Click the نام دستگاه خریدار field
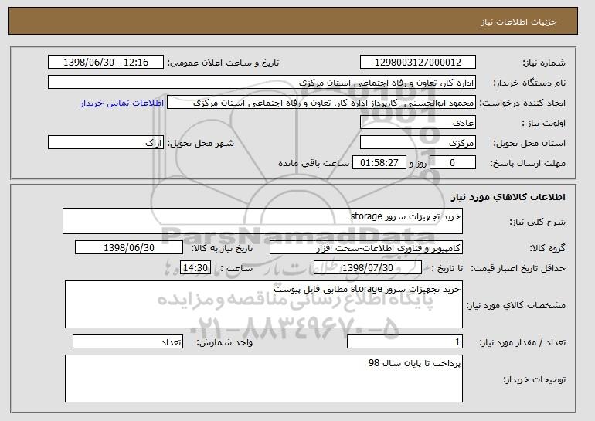This screenshot has width=595, height=421. pyautogui.click(x=262, y=83)
